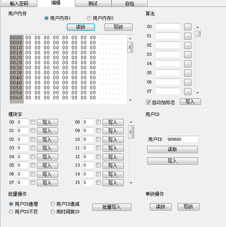Click the 算法 03 input field
Screen dimensions: 226x227
coord(168,54)
